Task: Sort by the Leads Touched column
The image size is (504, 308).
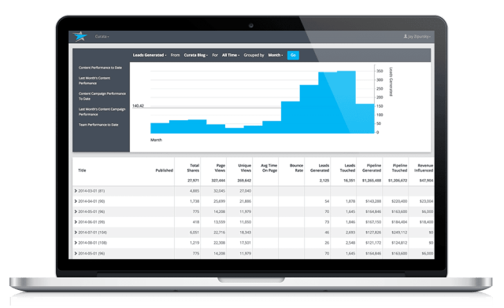Action: point(347,168)
